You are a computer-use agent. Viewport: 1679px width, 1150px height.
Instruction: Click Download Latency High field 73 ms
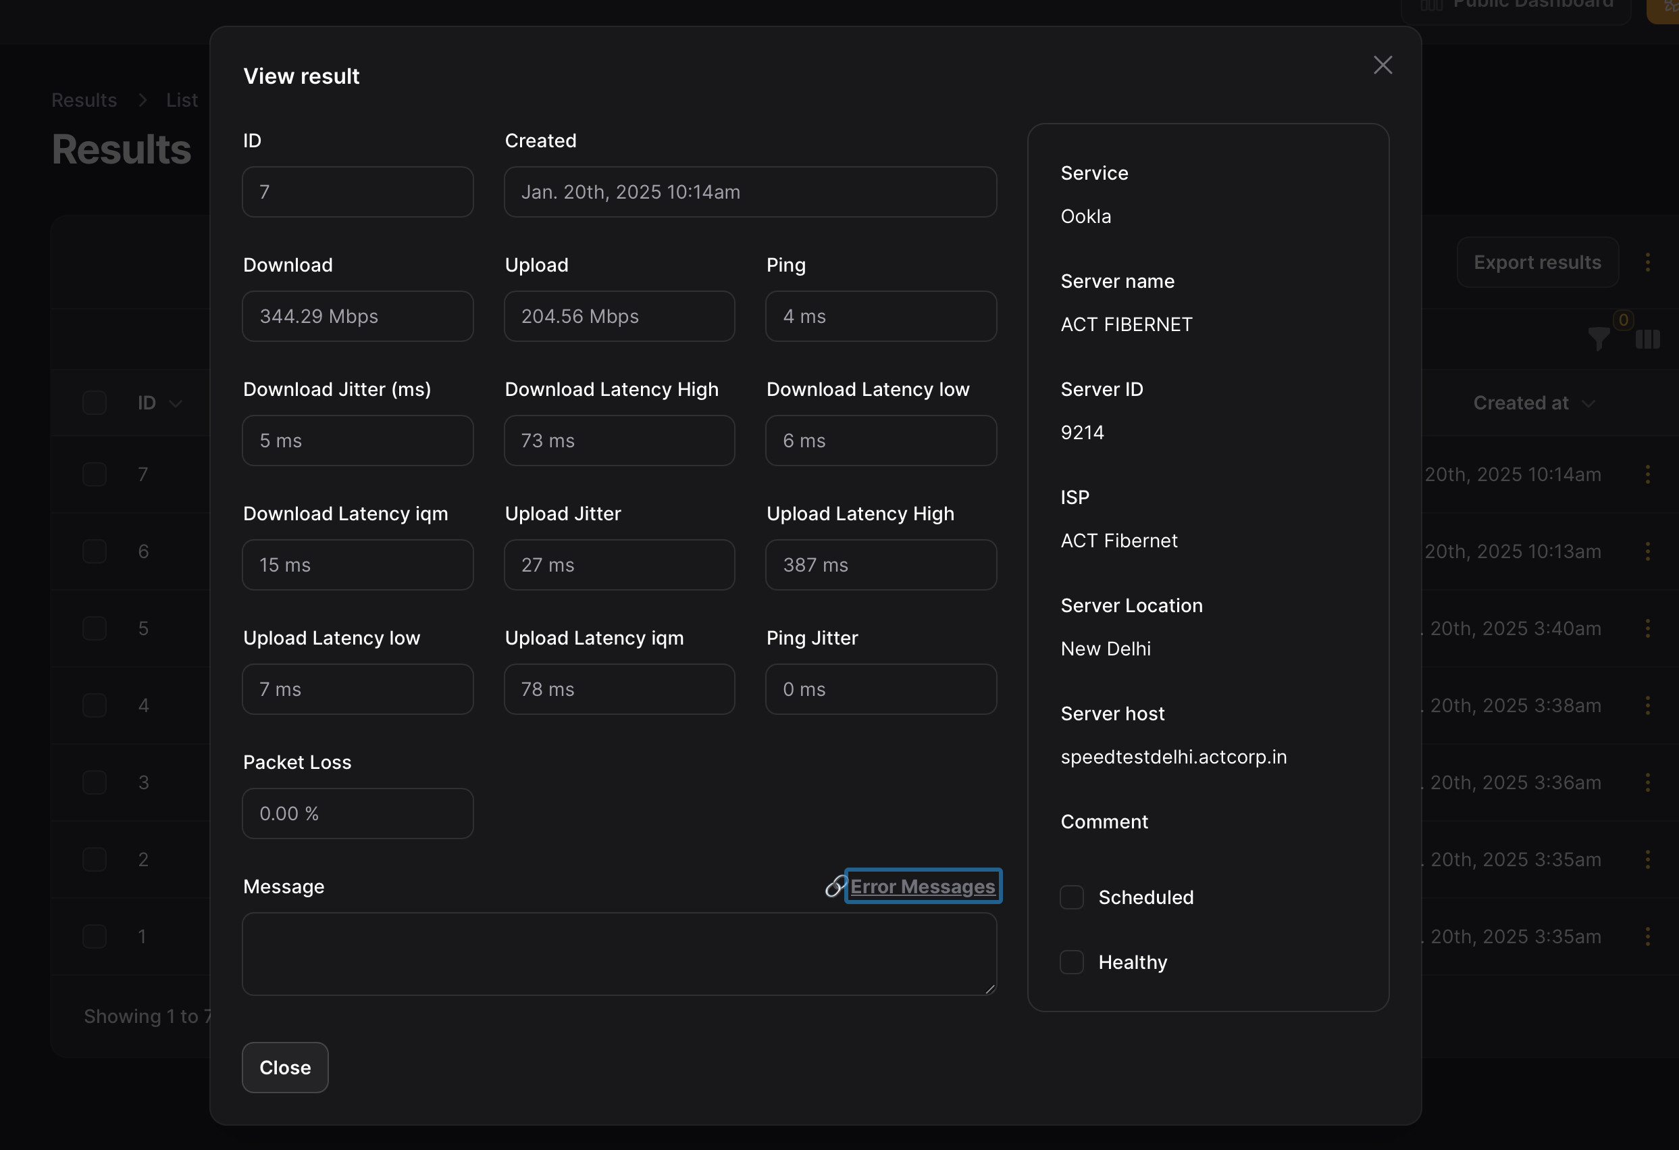coord(619,440)
